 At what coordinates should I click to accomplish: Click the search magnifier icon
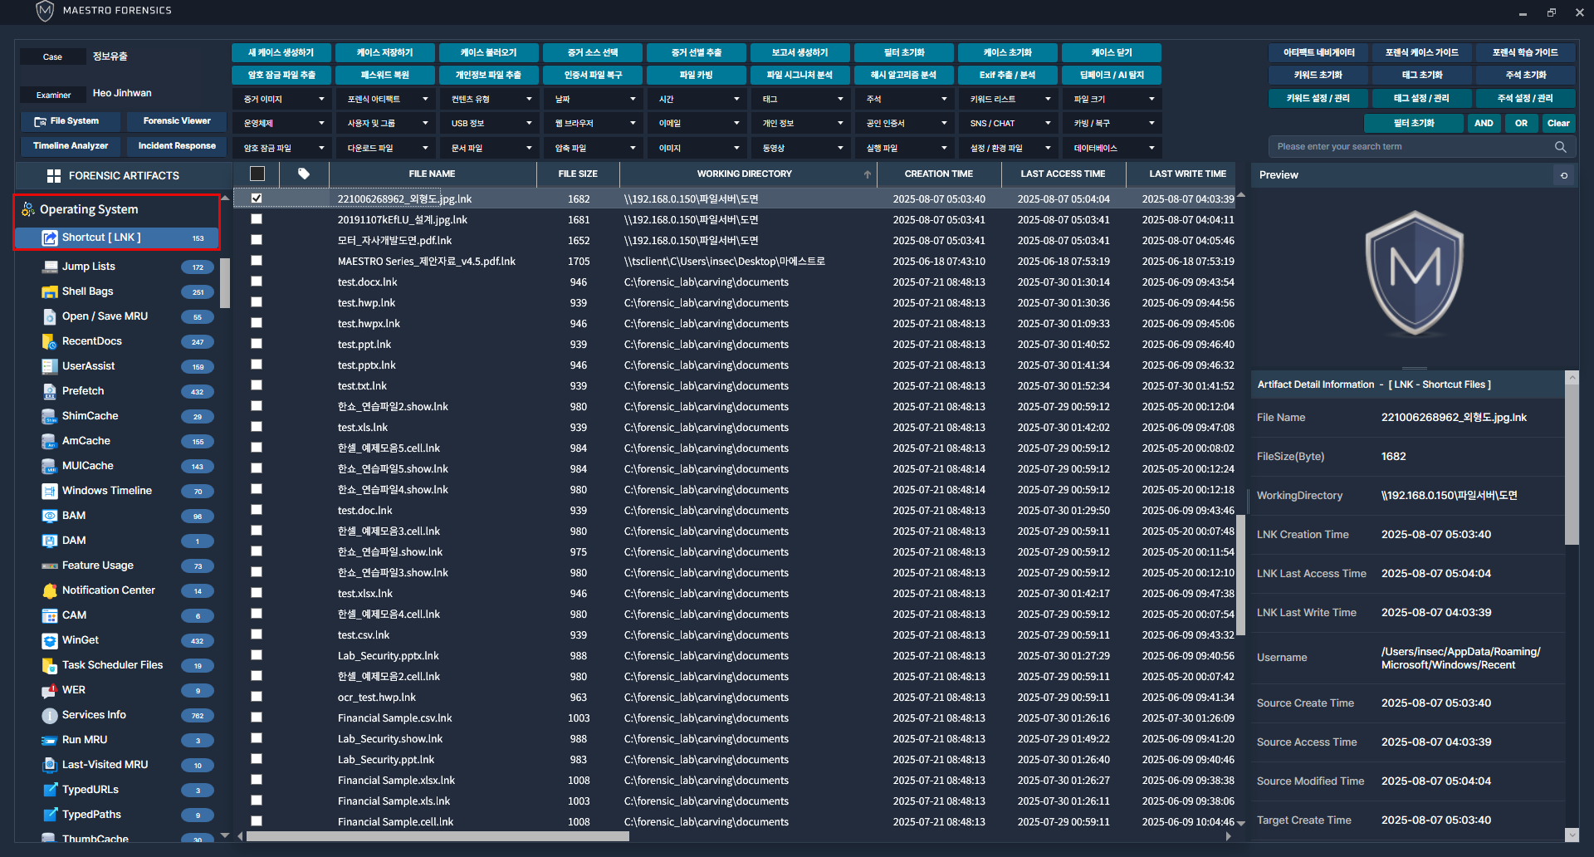click(x=1560, y=147)
